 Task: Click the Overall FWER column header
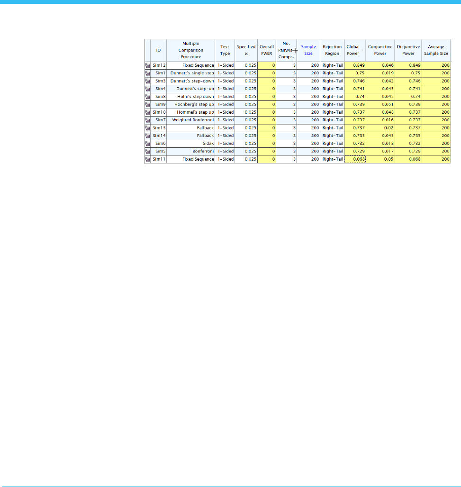tap(267, 50)
